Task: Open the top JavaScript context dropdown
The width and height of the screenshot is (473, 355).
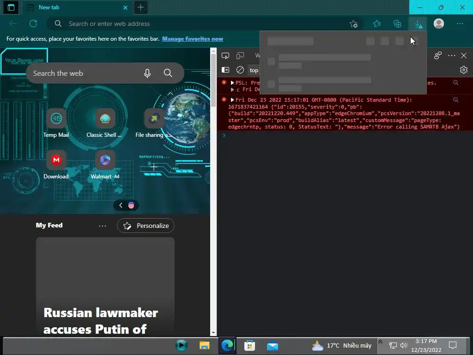Action: coord(254,70)
